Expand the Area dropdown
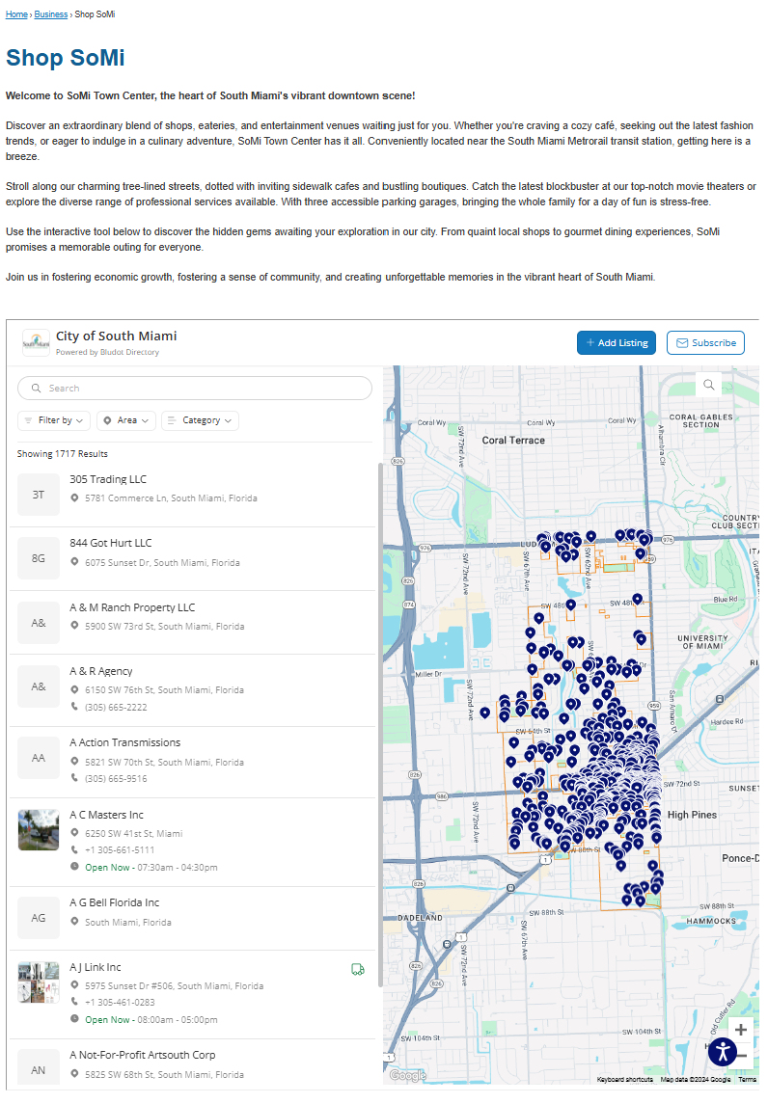Screen dimensions: 768x1103 pos(125,420)
